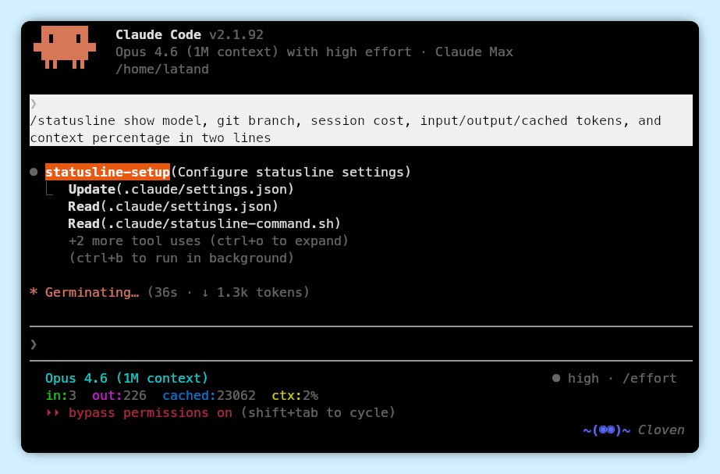Viewport: 720px width, 474px height.
Task: Click the orange asterisk spinner before Germinating
Action: pyautogui.click(x=34, y=293)
